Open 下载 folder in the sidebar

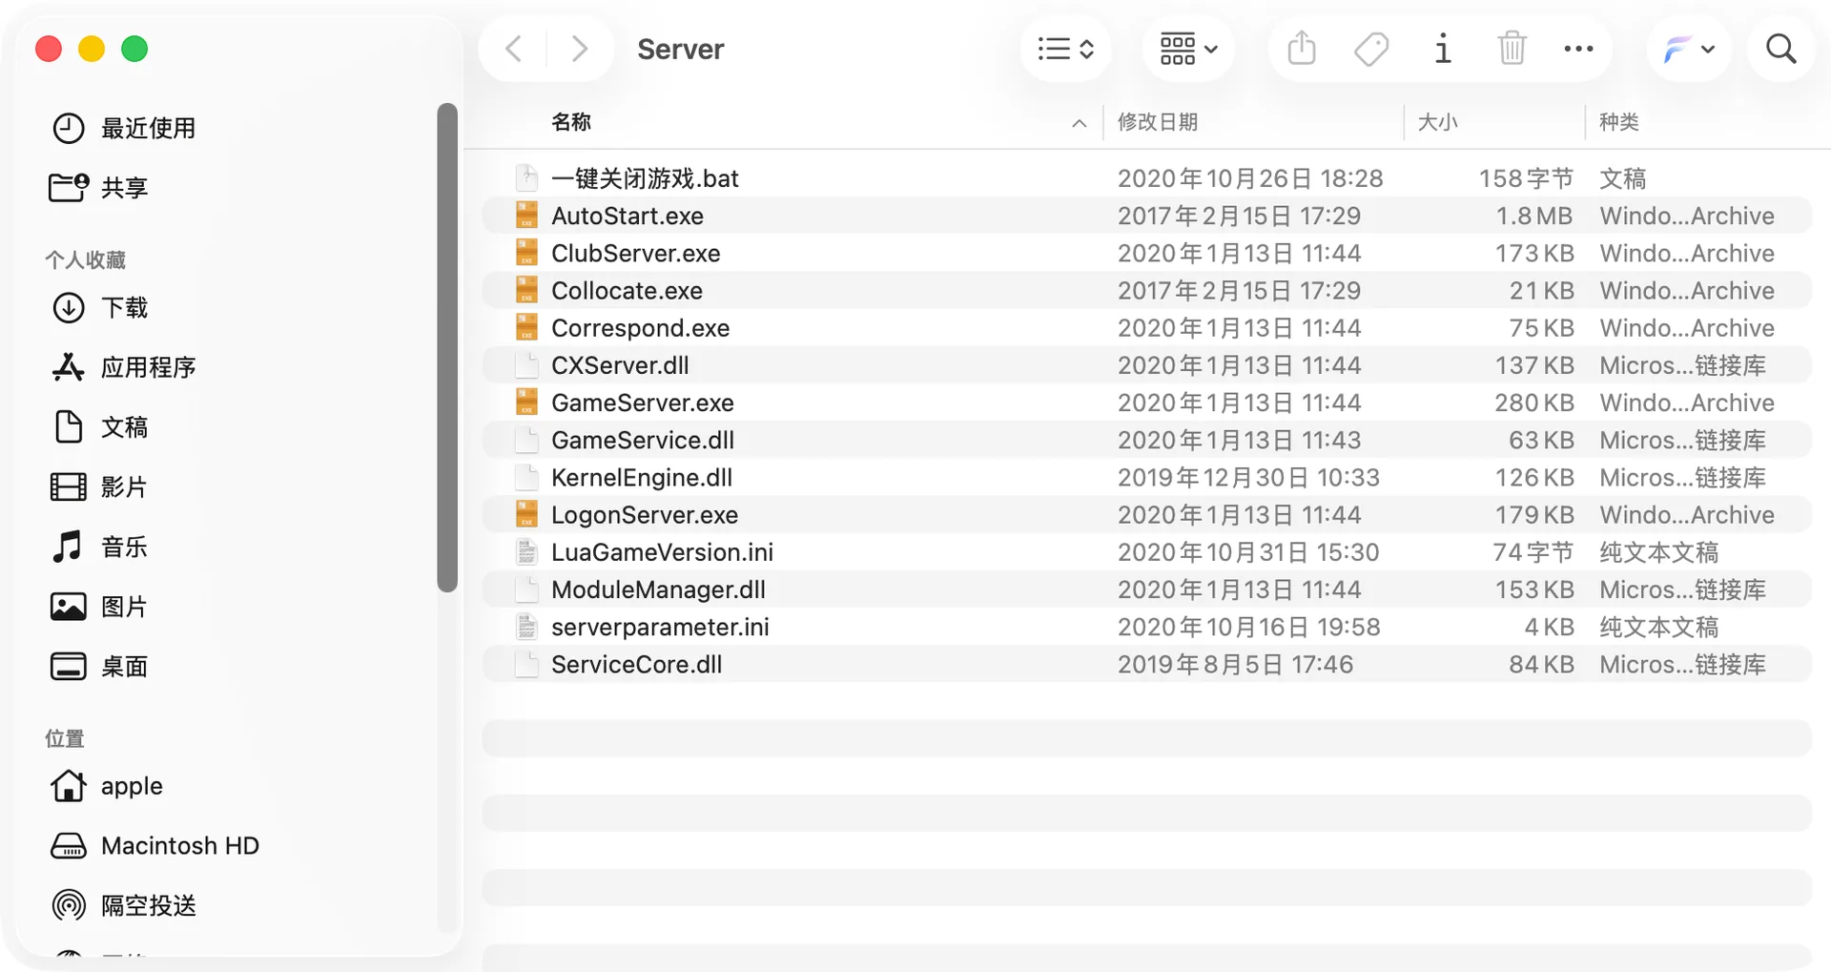pos(100,307)
